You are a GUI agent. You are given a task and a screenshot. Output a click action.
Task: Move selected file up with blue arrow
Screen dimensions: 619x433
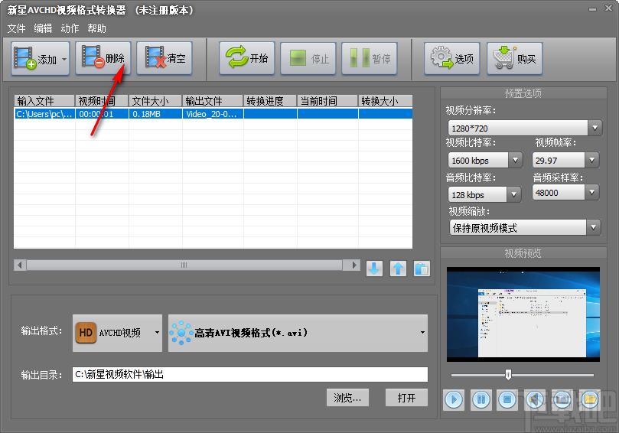click(398, 269)
